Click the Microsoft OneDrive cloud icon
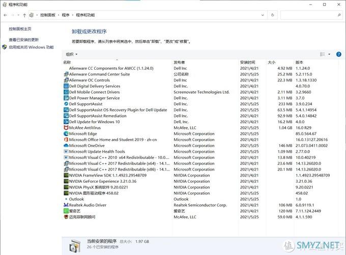Screen dimensions: 346x255 tap(66, 146)
